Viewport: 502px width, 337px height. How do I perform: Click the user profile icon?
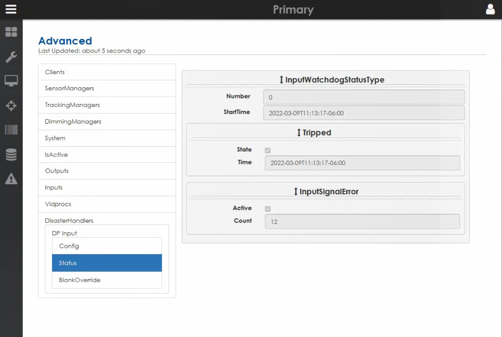tap(490, 9)
